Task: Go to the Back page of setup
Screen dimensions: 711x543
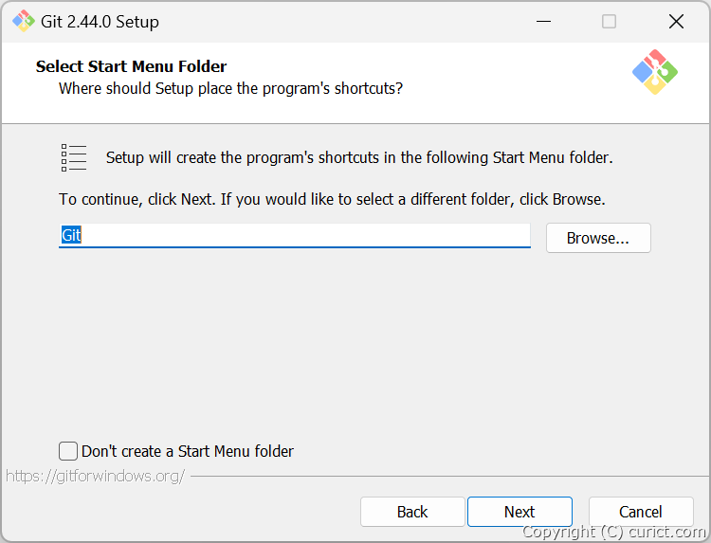Action: 412,512
